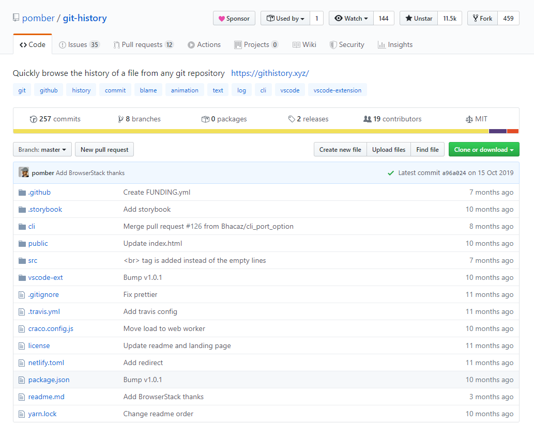Image resolution: width=534 pixels, height=426 pixels.
Task: Open commit message 'Merge pull request #126'
Action: pos(208,227)
